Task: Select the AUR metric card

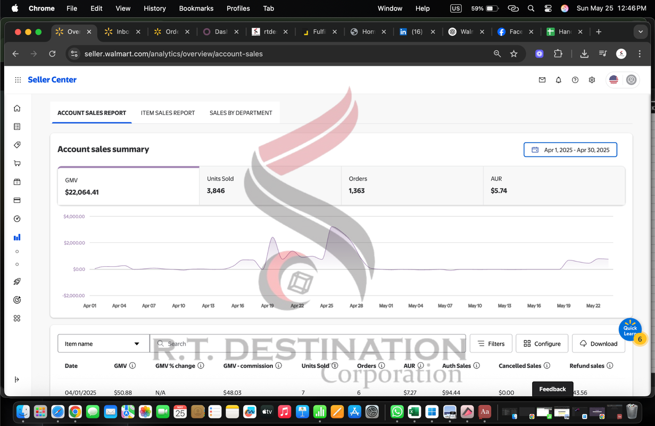Action: point(554,186)
